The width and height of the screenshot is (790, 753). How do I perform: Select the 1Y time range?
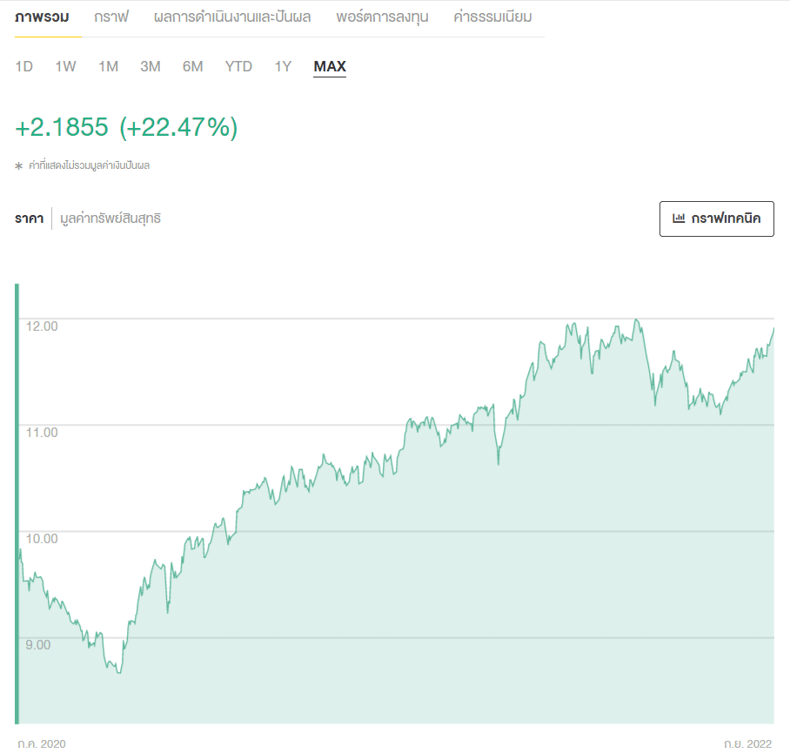(283, 67)
